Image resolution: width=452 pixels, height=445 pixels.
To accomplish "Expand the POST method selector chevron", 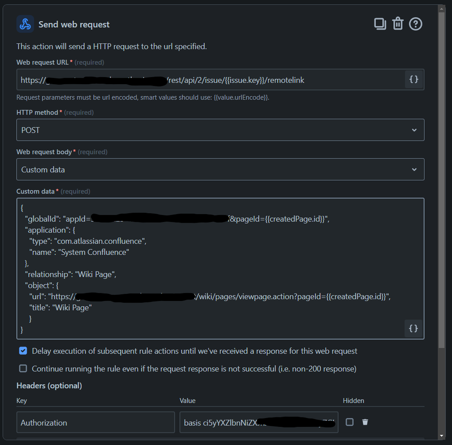I will click(x=414, y=130).
